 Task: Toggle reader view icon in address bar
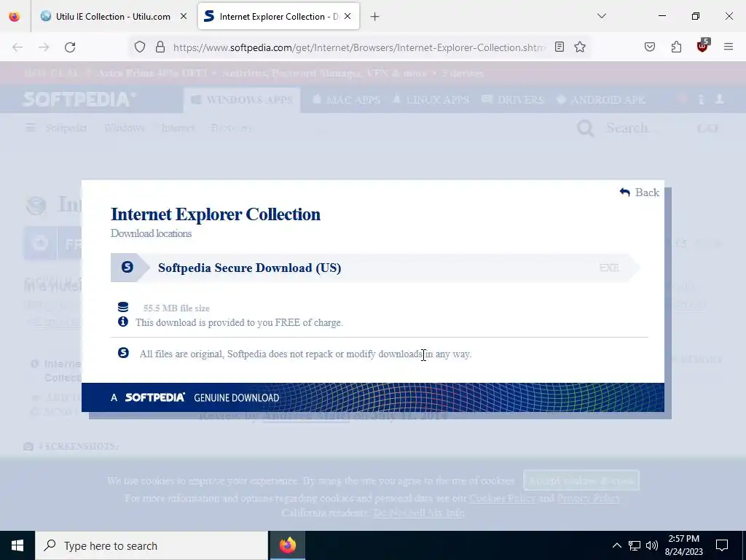559,47
